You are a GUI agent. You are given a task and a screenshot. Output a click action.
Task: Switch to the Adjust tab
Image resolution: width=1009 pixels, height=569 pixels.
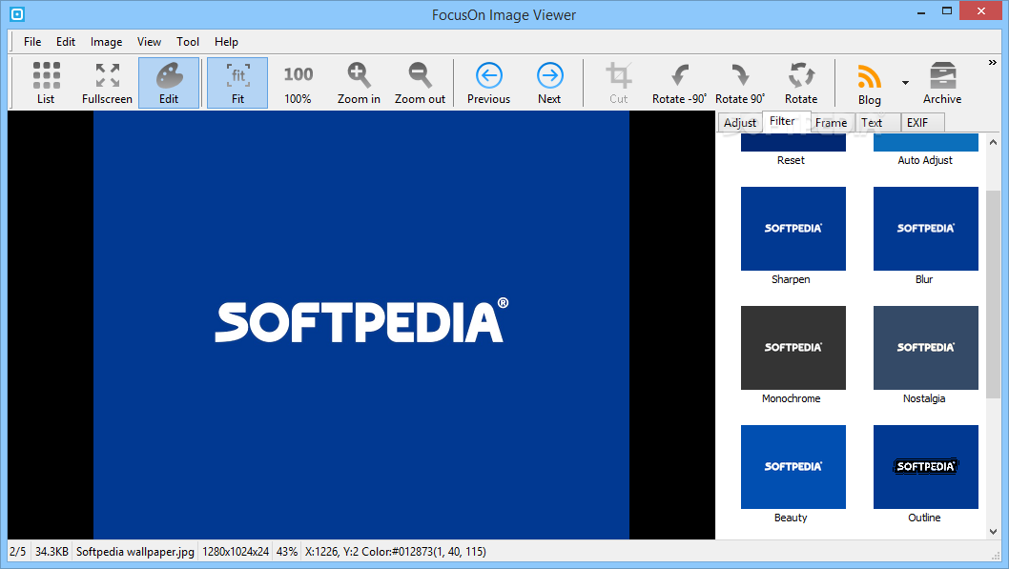(740, 122)
